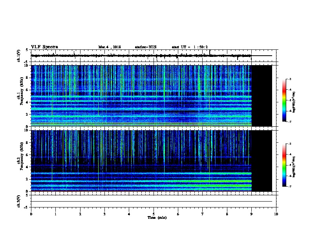Click time axis tick label "10"
This screenshot has height=240, width=311.
click(276, 214)
